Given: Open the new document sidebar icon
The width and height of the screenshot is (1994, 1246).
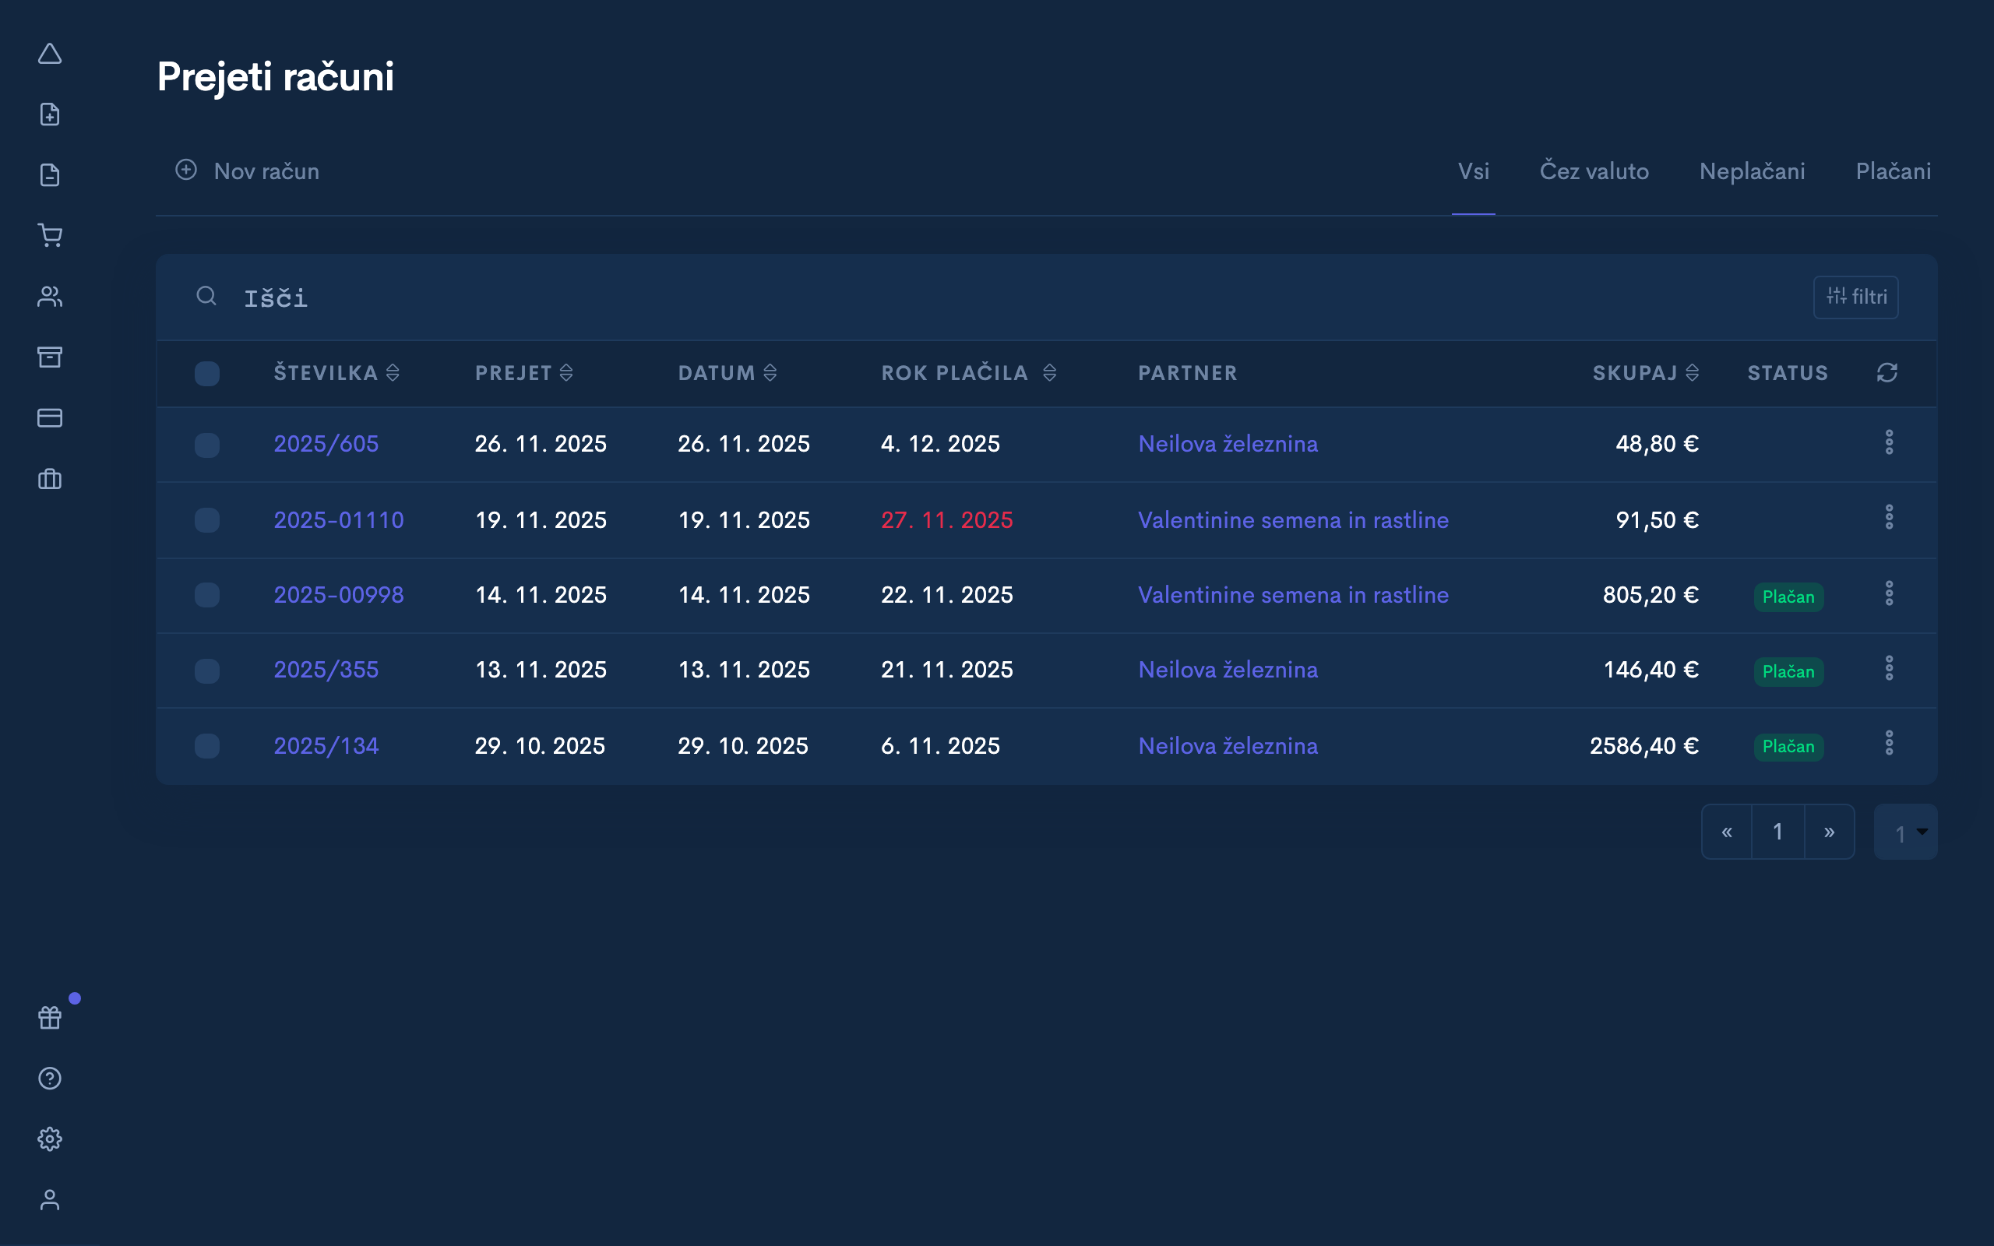Looking at the screenshot, I should tap(51, 114).
